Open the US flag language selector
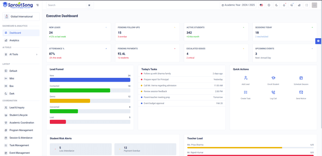 click(x=261, y=5)
